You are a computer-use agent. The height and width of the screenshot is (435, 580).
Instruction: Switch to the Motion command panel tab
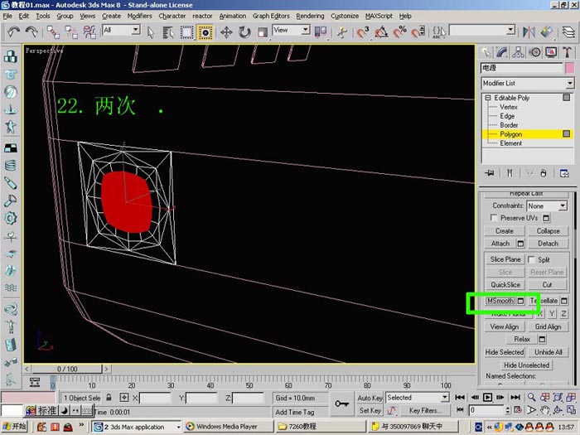535,52
